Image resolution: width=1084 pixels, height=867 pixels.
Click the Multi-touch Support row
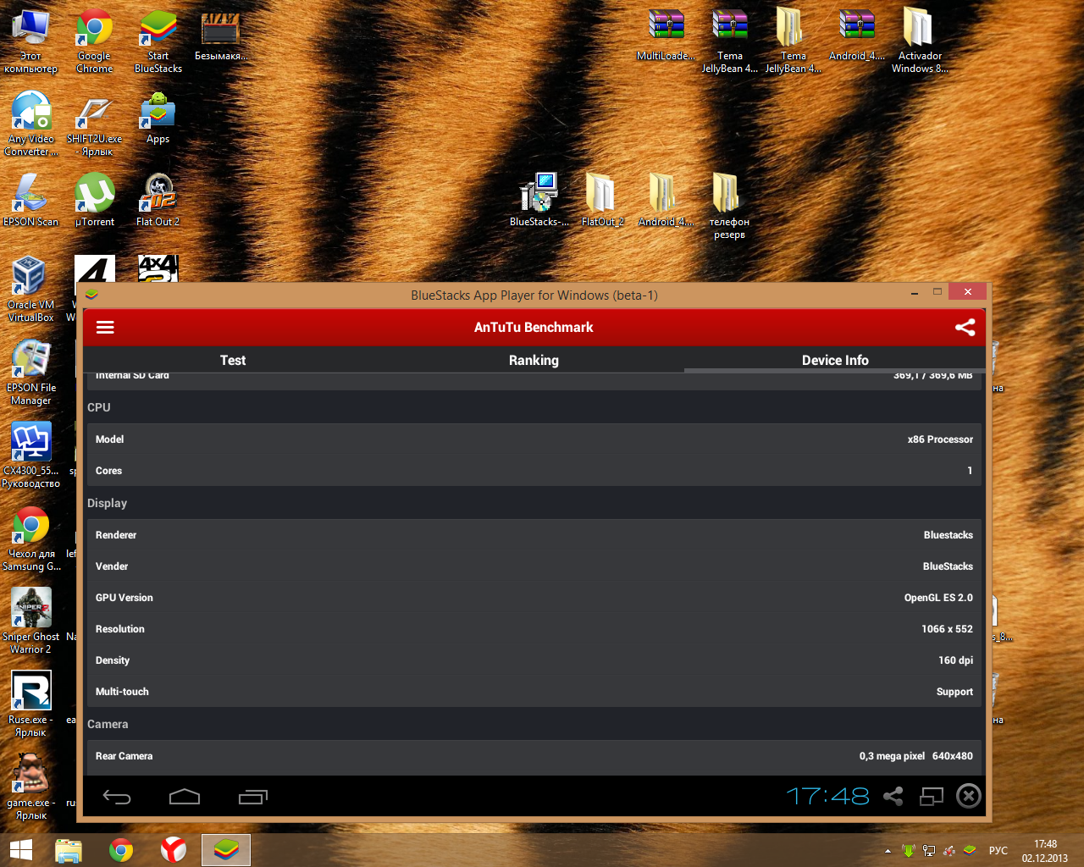coord(534,692)
